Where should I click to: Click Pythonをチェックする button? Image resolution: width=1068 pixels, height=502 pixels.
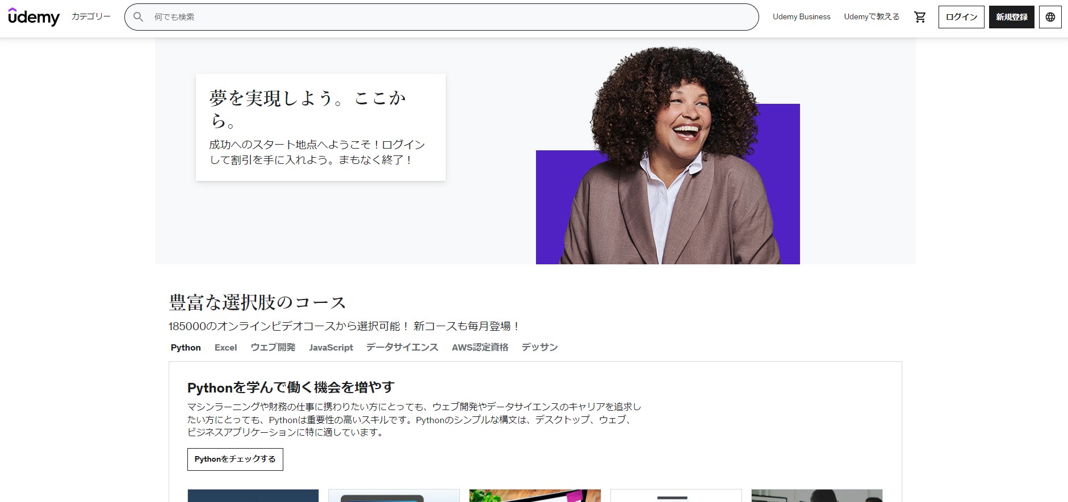click(235, 459)
